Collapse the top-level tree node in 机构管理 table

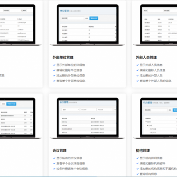(x=146, y=122)
